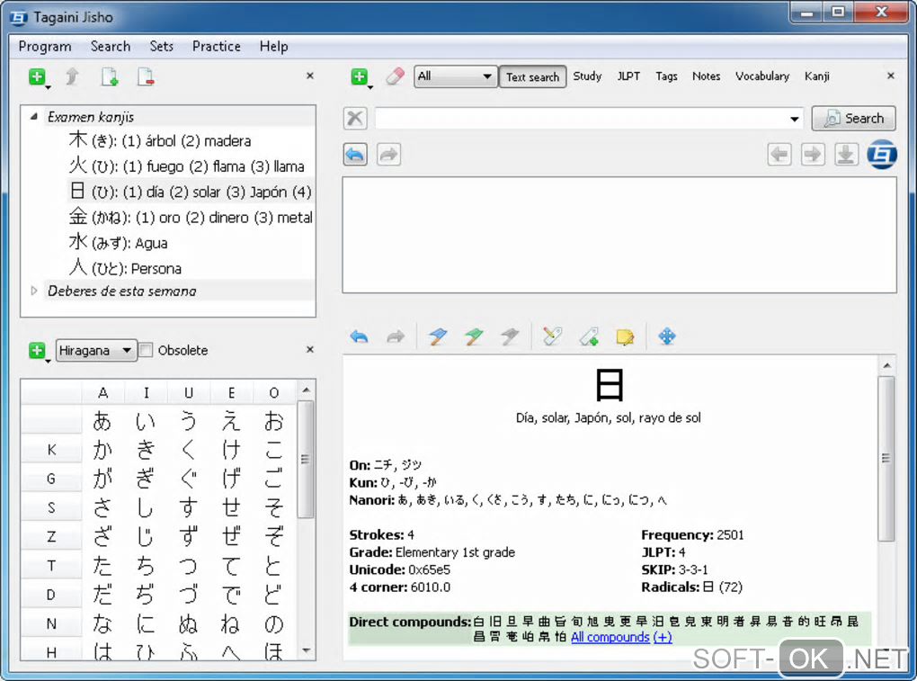Click the search text input field

point(581,118)
